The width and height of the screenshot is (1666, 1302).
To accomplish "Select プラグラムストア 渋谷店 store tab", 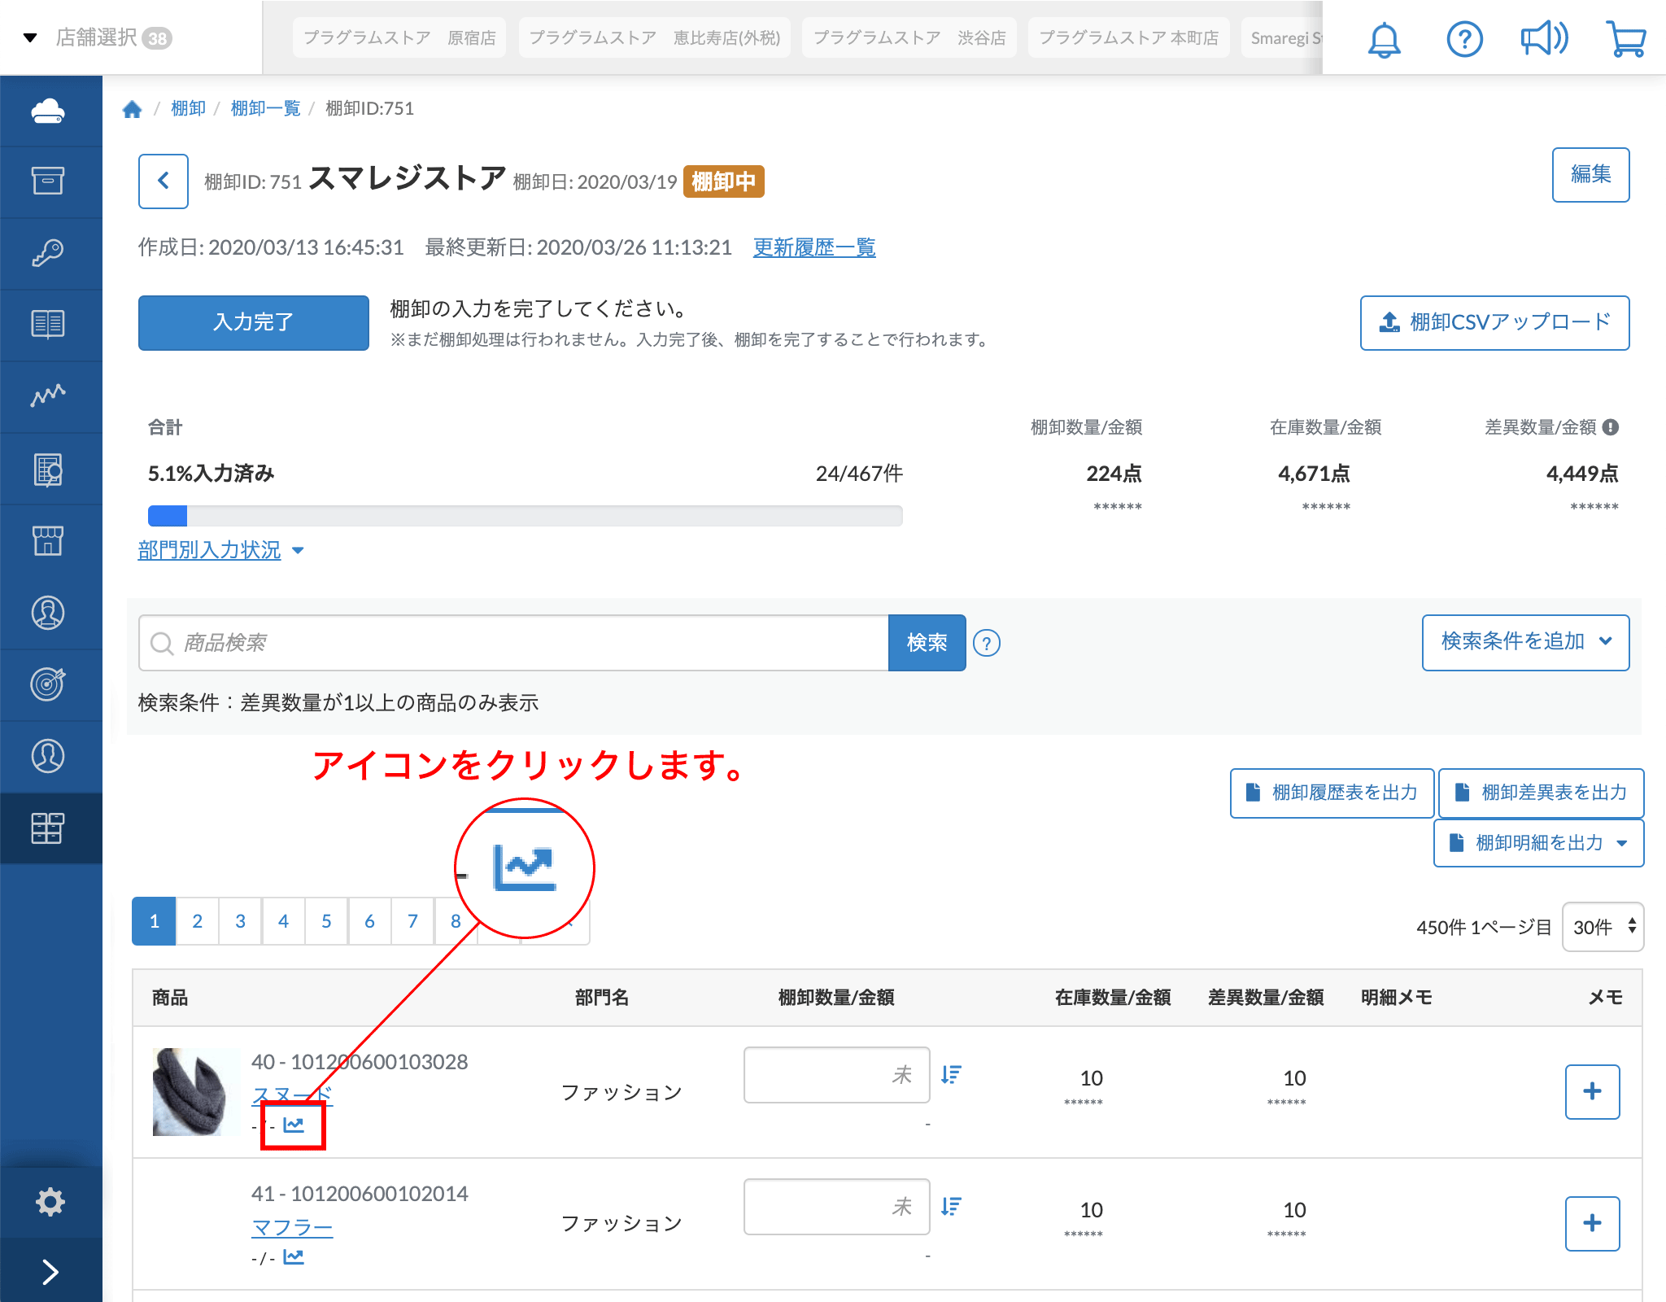I will 909,37.
